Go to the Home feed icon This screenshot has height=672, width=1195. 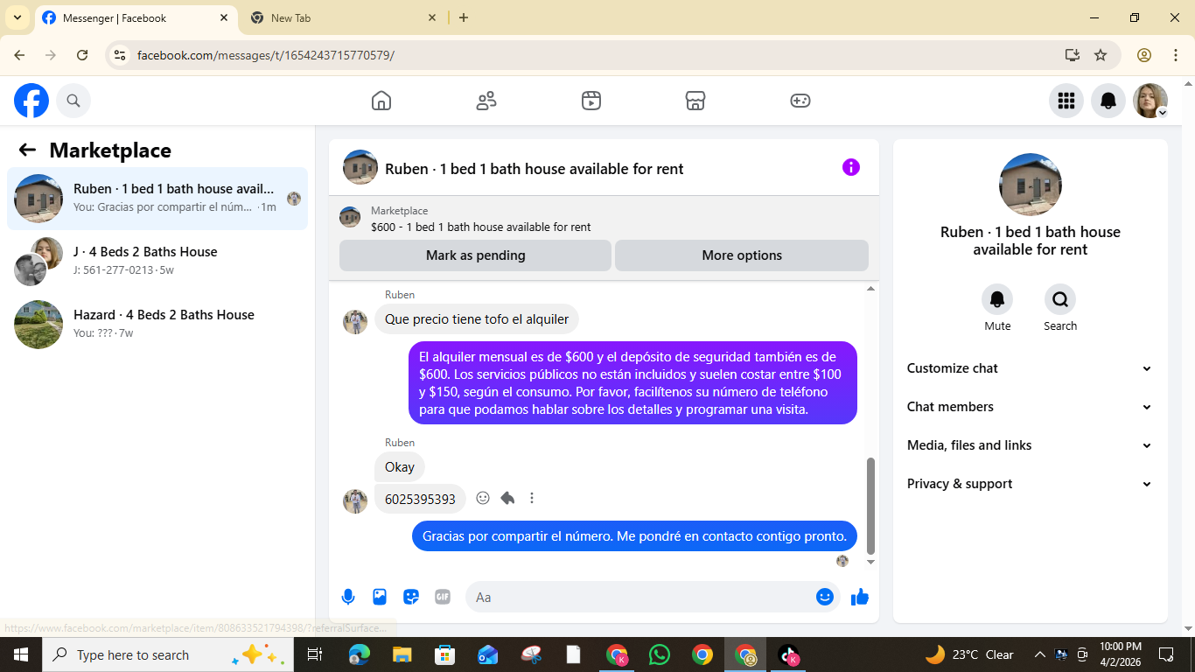point(381,101)
